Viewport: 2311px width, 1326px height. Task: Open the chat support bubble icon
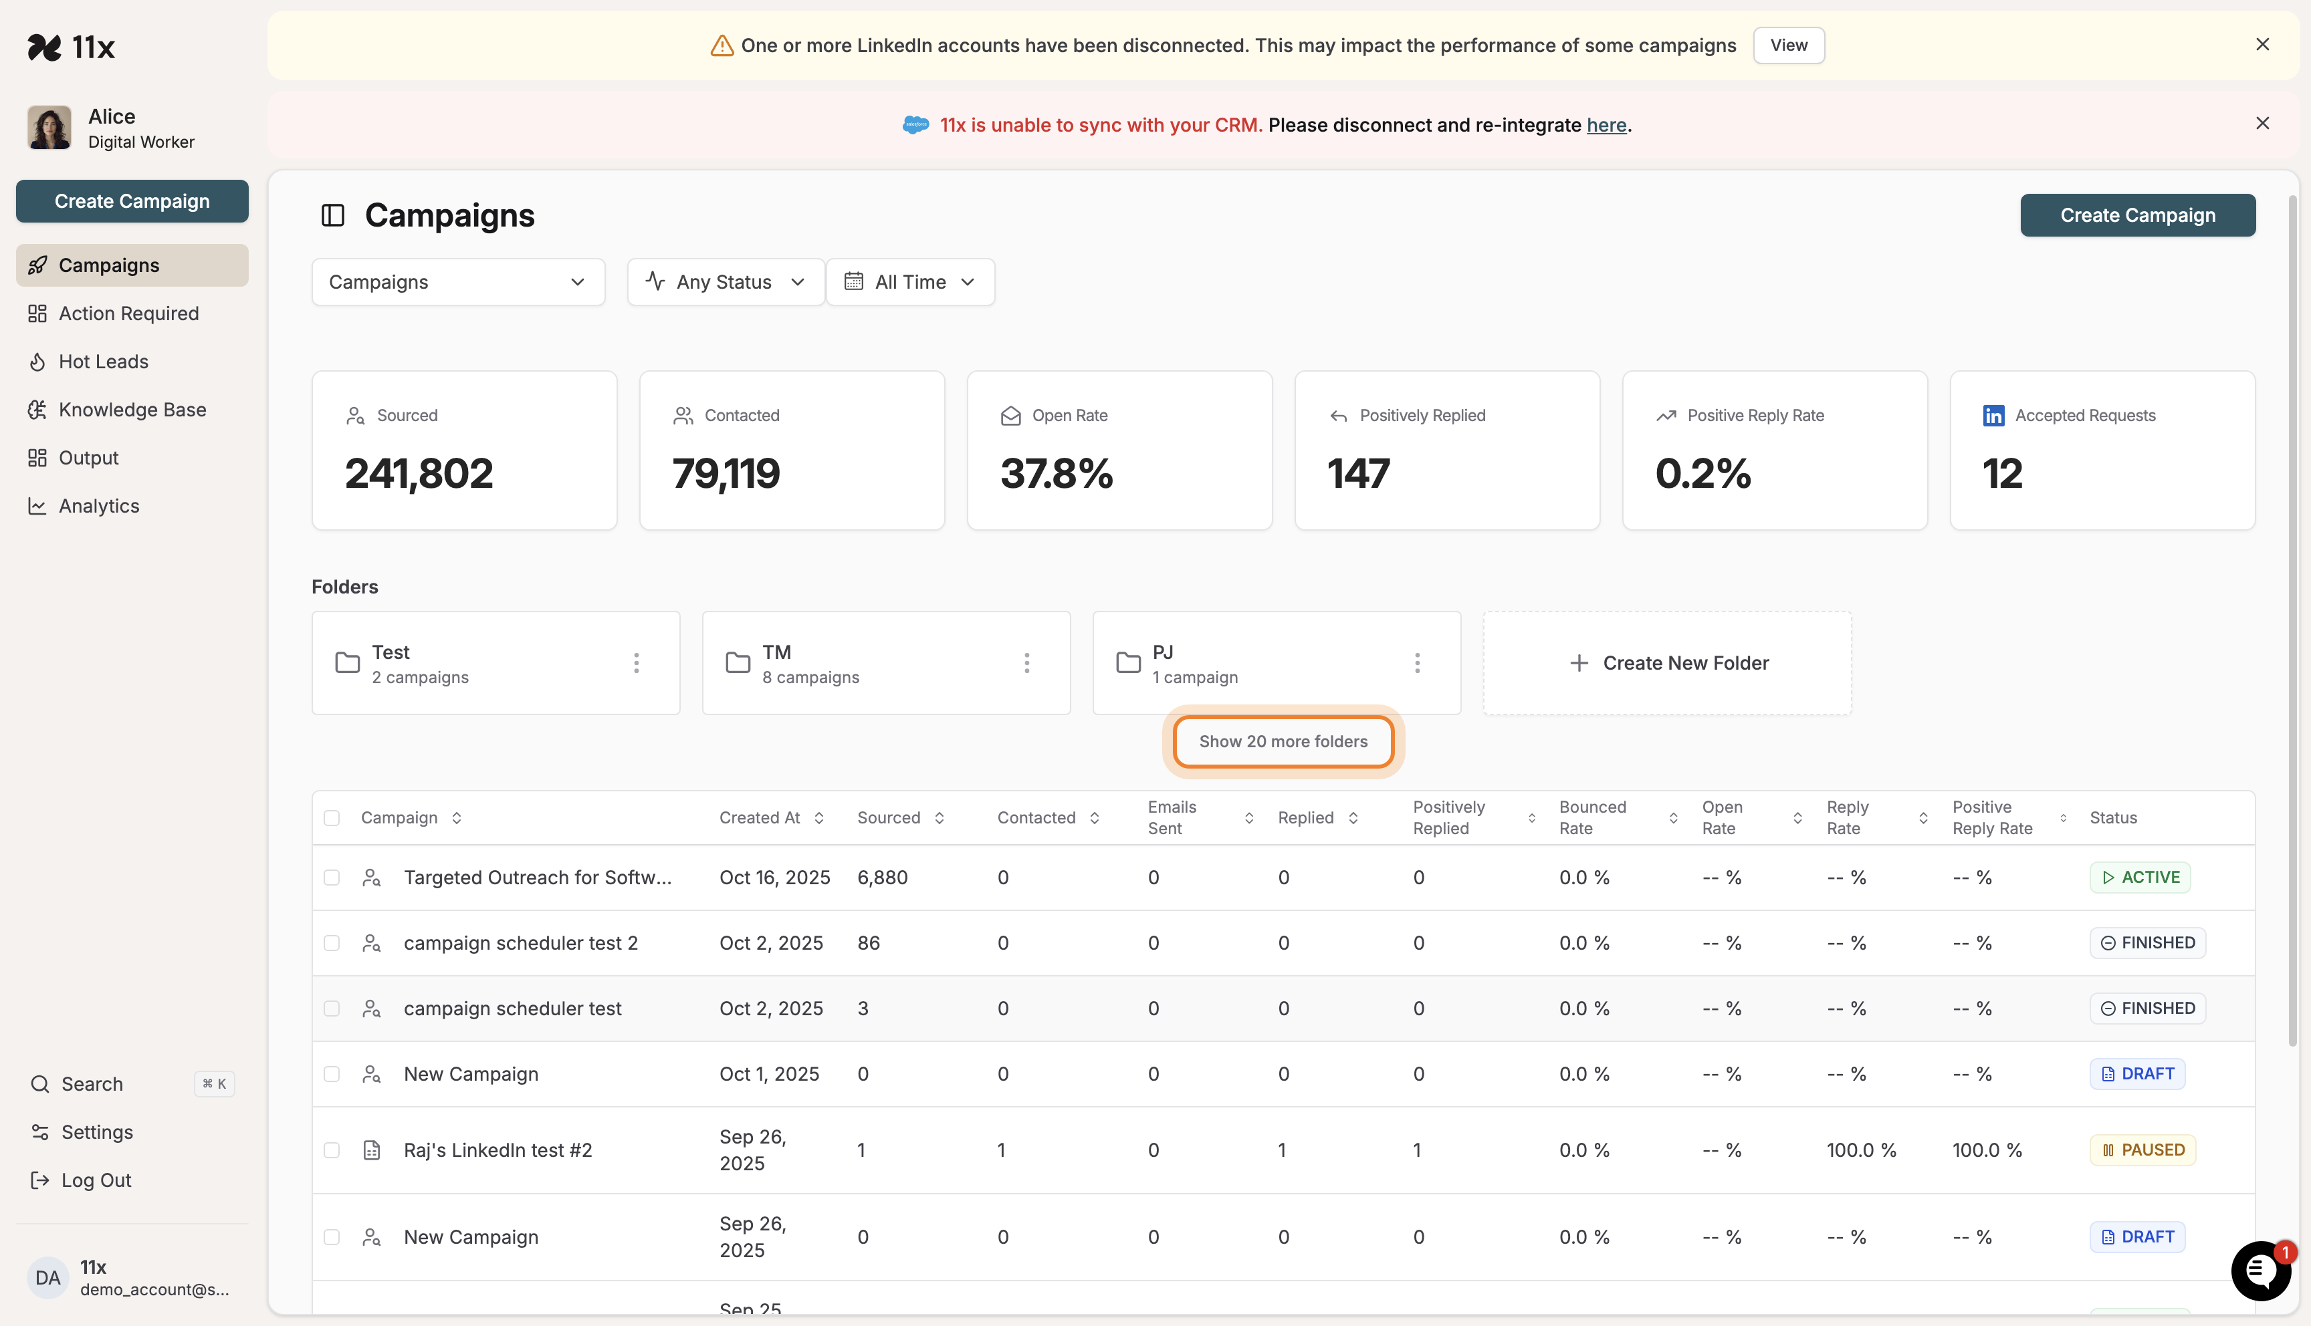tap(2260, 1271)
